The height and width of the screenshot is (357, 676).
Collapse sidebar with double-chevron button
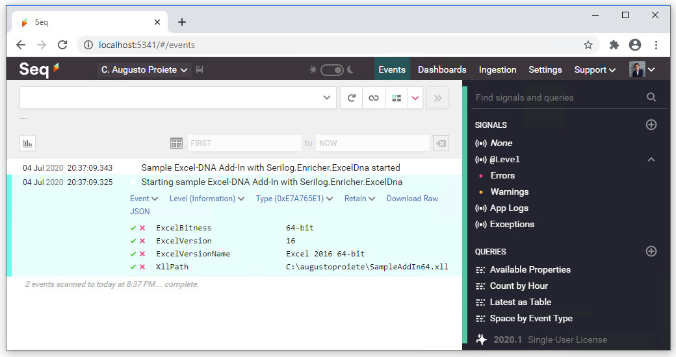(x=437, y=98)
